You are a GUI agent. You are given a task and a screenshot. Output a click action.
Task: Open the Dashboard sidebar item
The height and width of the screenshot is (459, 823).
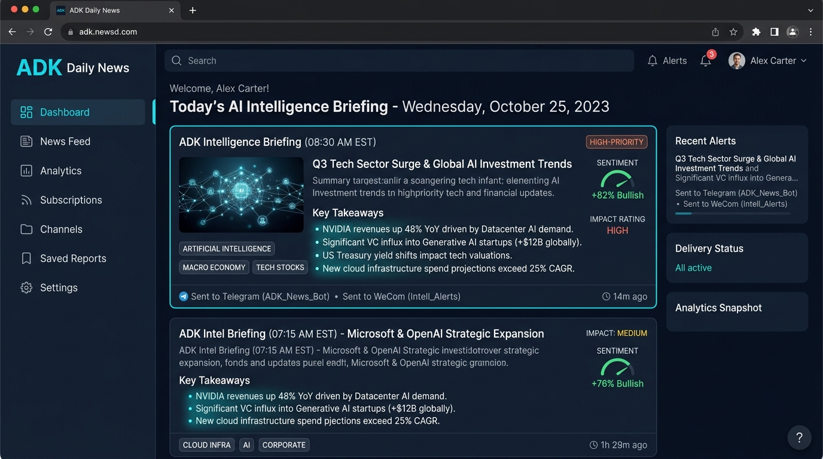(78, 112)
